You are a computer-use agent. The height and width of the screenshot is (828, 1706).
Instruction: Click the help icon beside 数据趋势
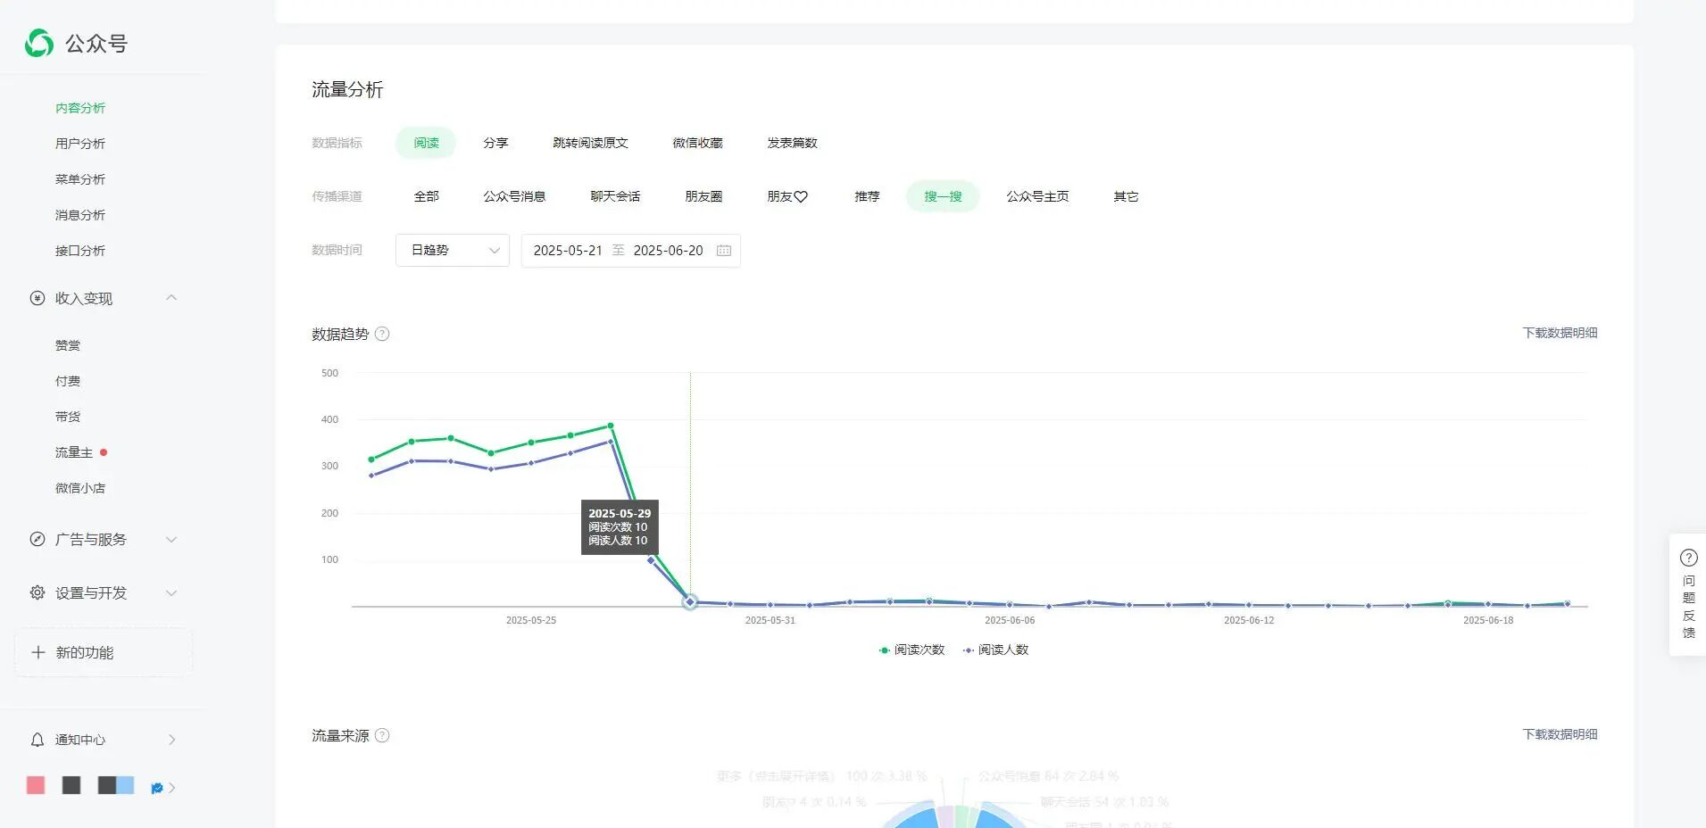382,334
